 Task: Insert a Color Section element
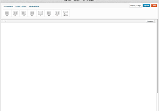click(66, 13)
